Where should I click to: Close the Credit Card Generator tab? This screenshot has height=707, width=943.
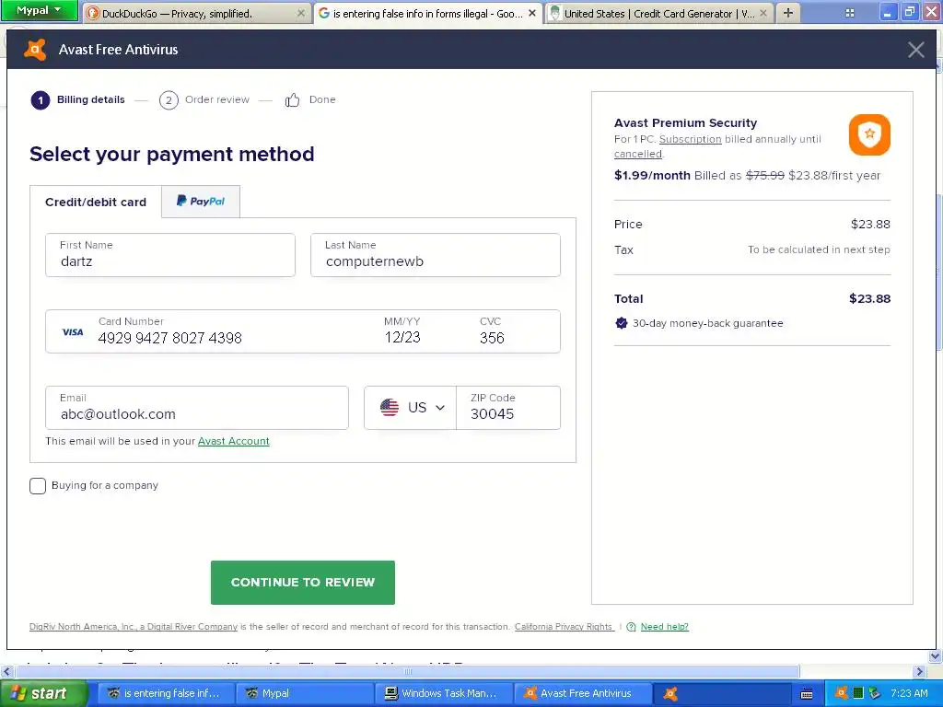click(x=763, y=13)
